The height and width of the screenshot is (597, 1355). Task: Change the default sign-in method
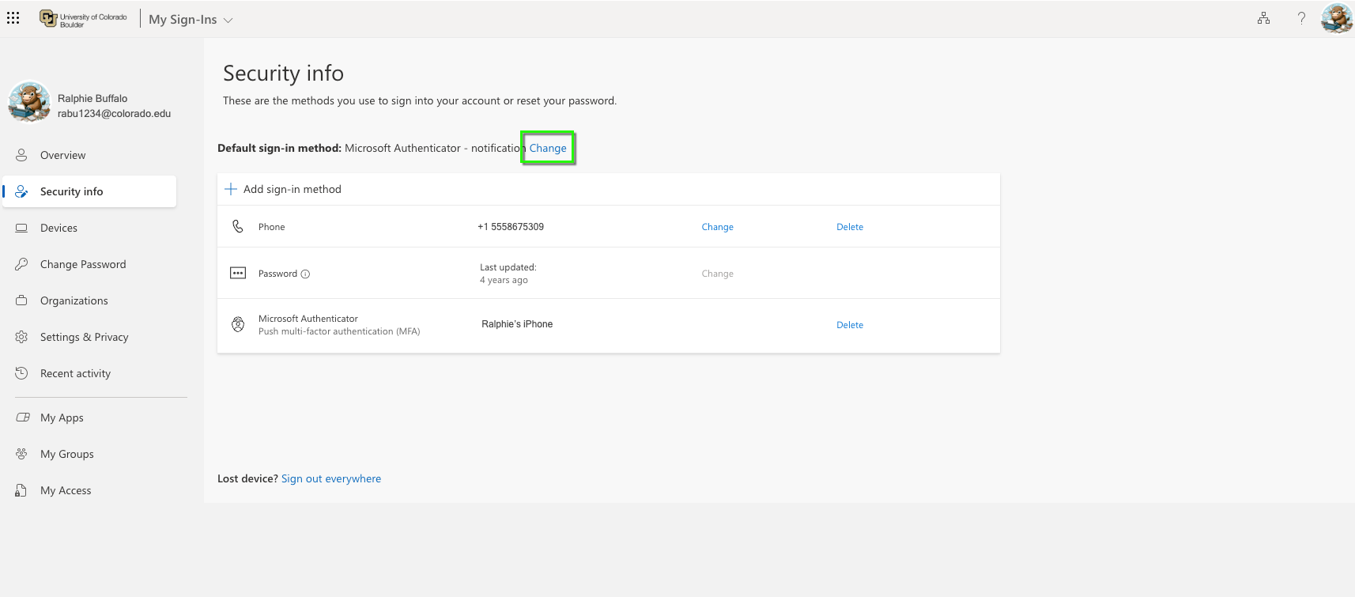(x=548, y=148)
